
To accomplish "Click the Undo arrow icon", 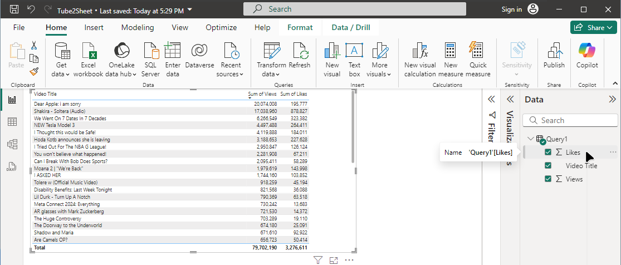I will click(x=31, y=9).
